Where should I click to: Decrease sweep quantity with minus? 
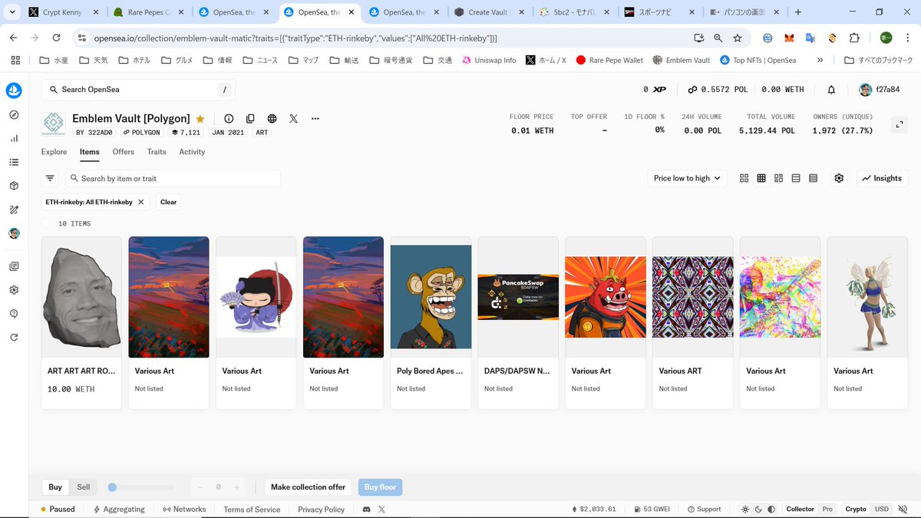[x=200, y=487]
